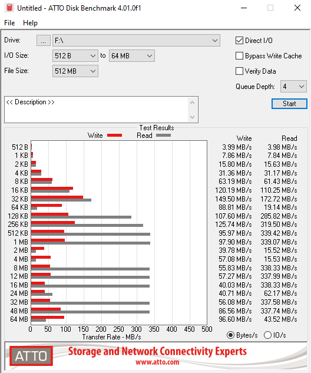Image resolution: width=311 pixels, height=373 pixels.
Task: Open the 64 MB maximum I/O size dropdown
Action: [132, 55]
